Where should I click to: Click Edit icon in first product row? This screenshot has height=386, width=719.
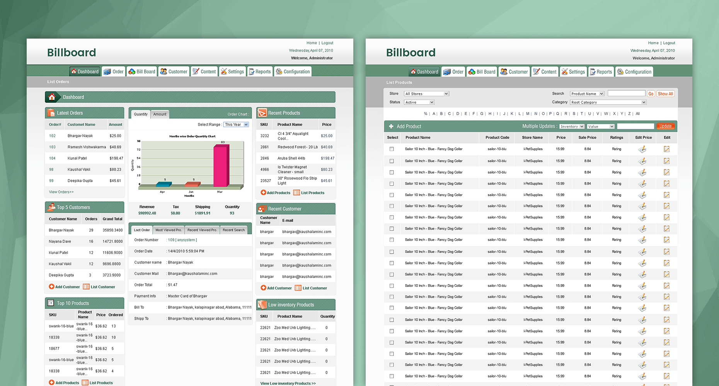(667, 149)
